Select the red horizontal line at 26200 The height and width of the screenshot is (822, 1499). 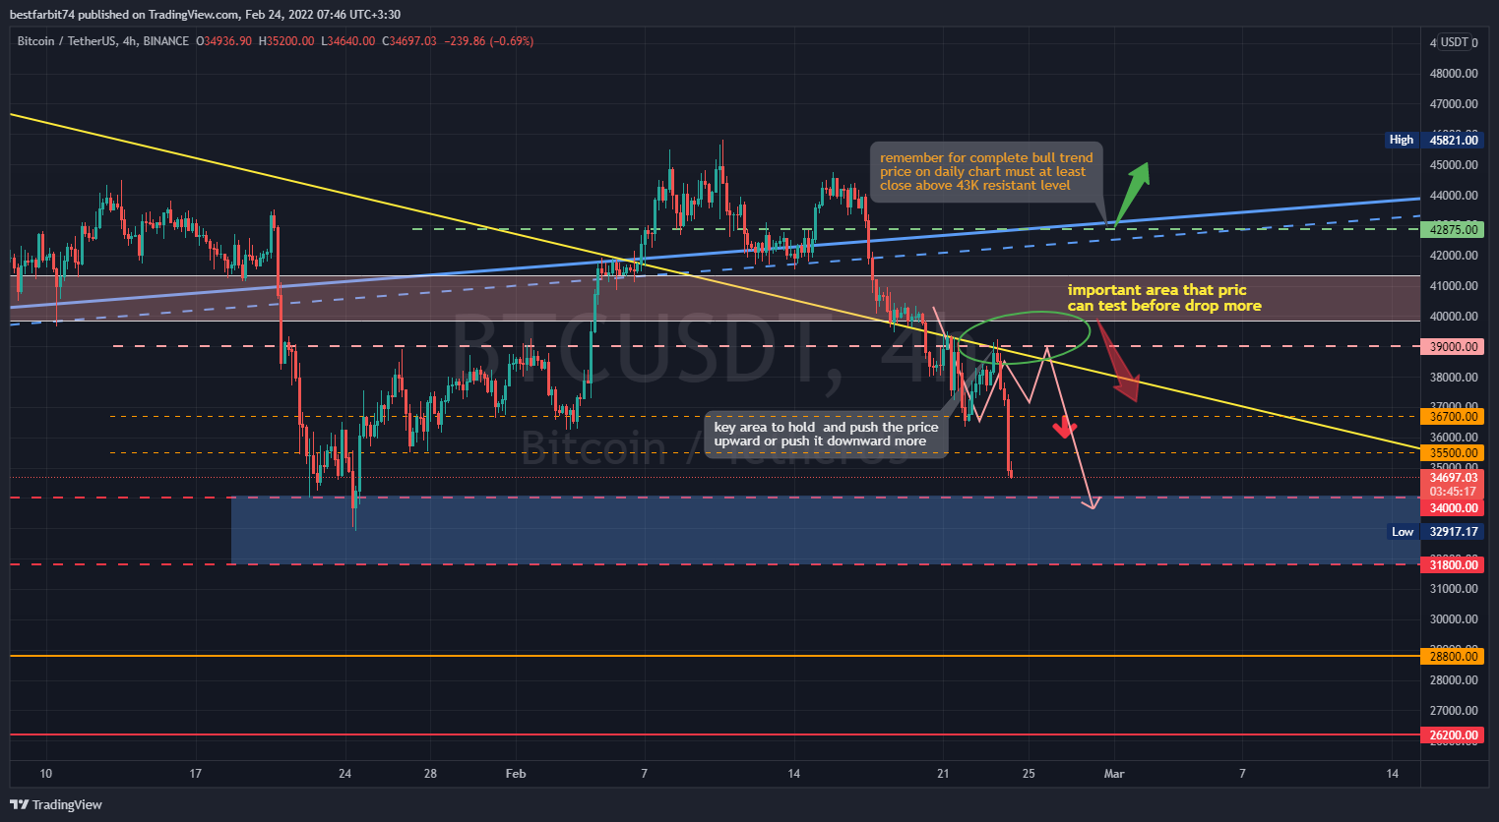coord(715,734)
